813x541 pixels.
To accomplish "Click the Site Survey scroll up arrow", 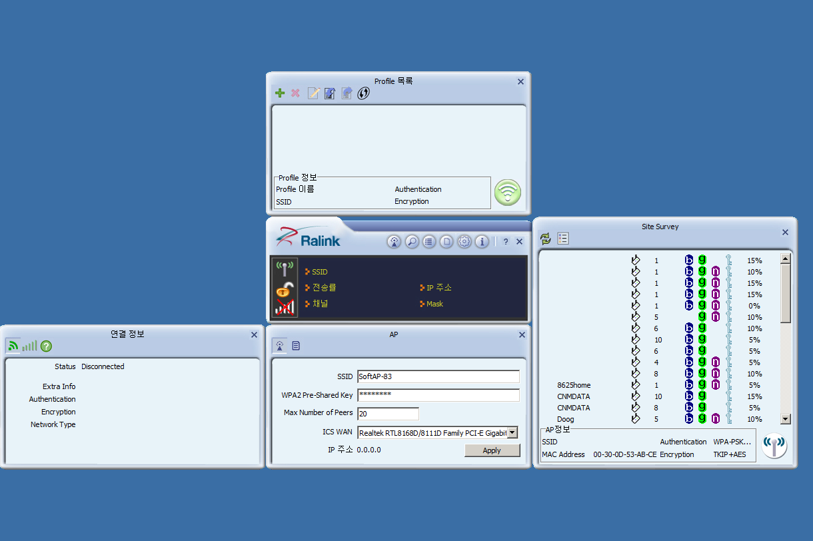I will [x=786, y=259].
